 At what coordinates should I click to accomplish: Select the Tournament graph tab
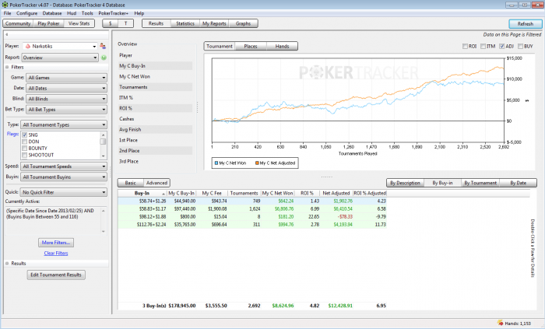coord(220,46)
